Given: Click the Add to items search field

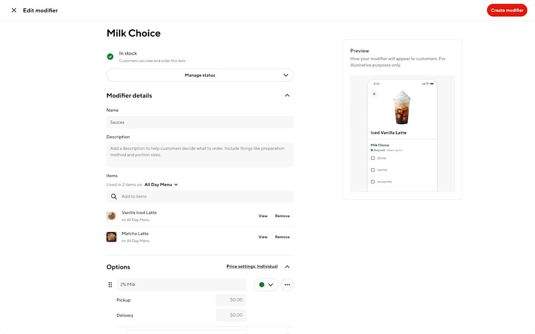Looking at the screenshot, I should click(200, 196).
